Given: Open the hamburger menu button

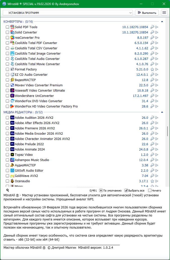Looking at the screenshot, I should click(x=164, y=13).
